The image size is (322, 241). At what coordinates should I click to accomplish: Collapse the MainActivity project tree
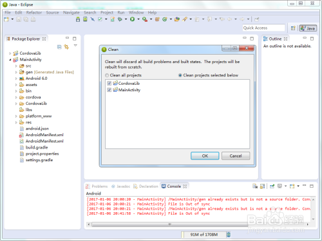(x=10, y=60)
